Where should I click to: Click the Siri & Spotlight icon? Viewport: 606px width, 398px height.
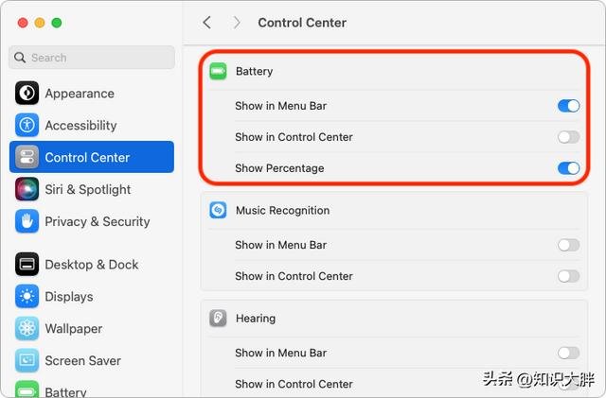coord(27,189)
